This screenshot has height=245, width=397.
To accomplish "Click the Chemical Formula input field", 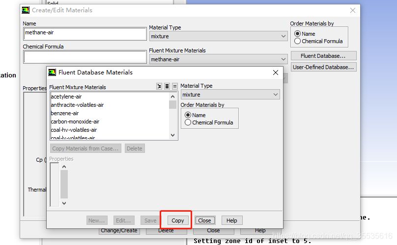I will point(85,57).
